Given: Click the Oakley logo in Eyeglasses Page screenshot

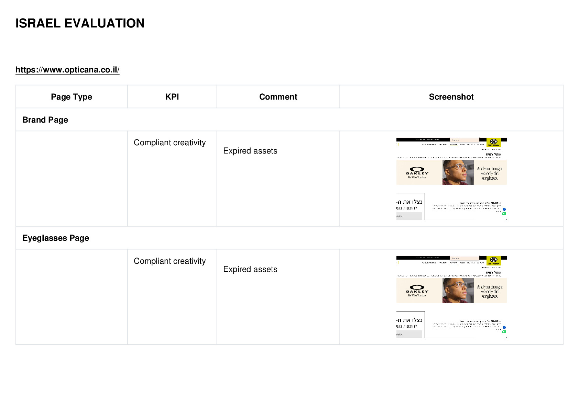Looking at the screenshot, I should point(417,291).
